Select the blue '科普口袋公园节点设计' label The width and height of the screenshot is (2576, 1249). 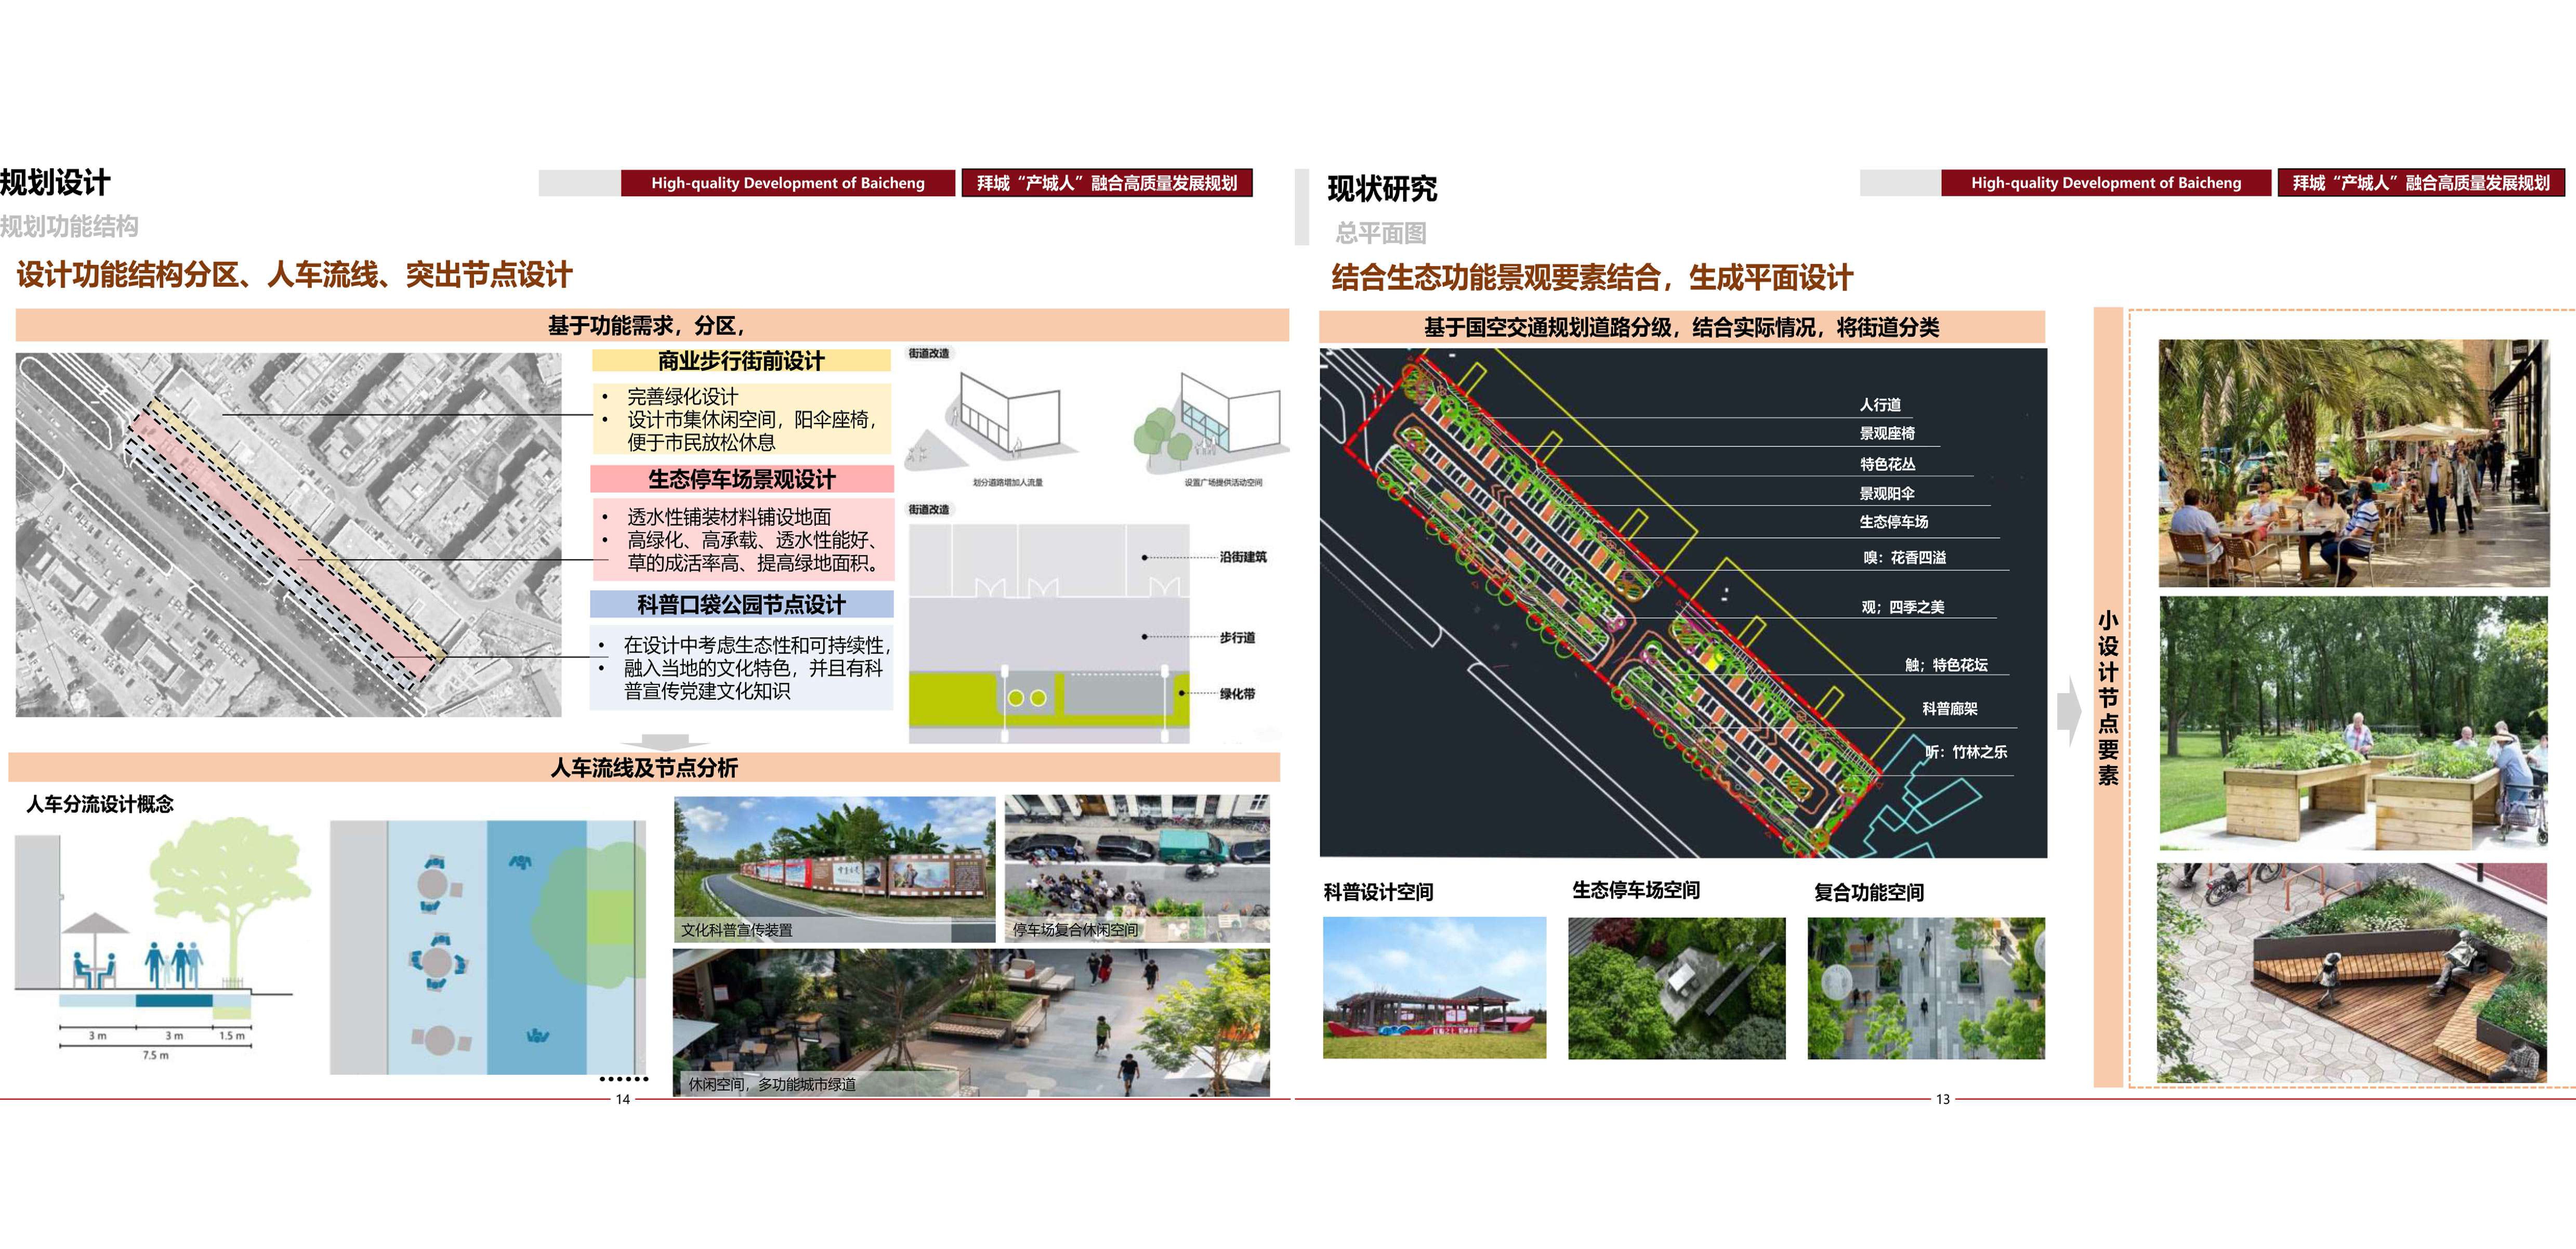pos(741,604)
